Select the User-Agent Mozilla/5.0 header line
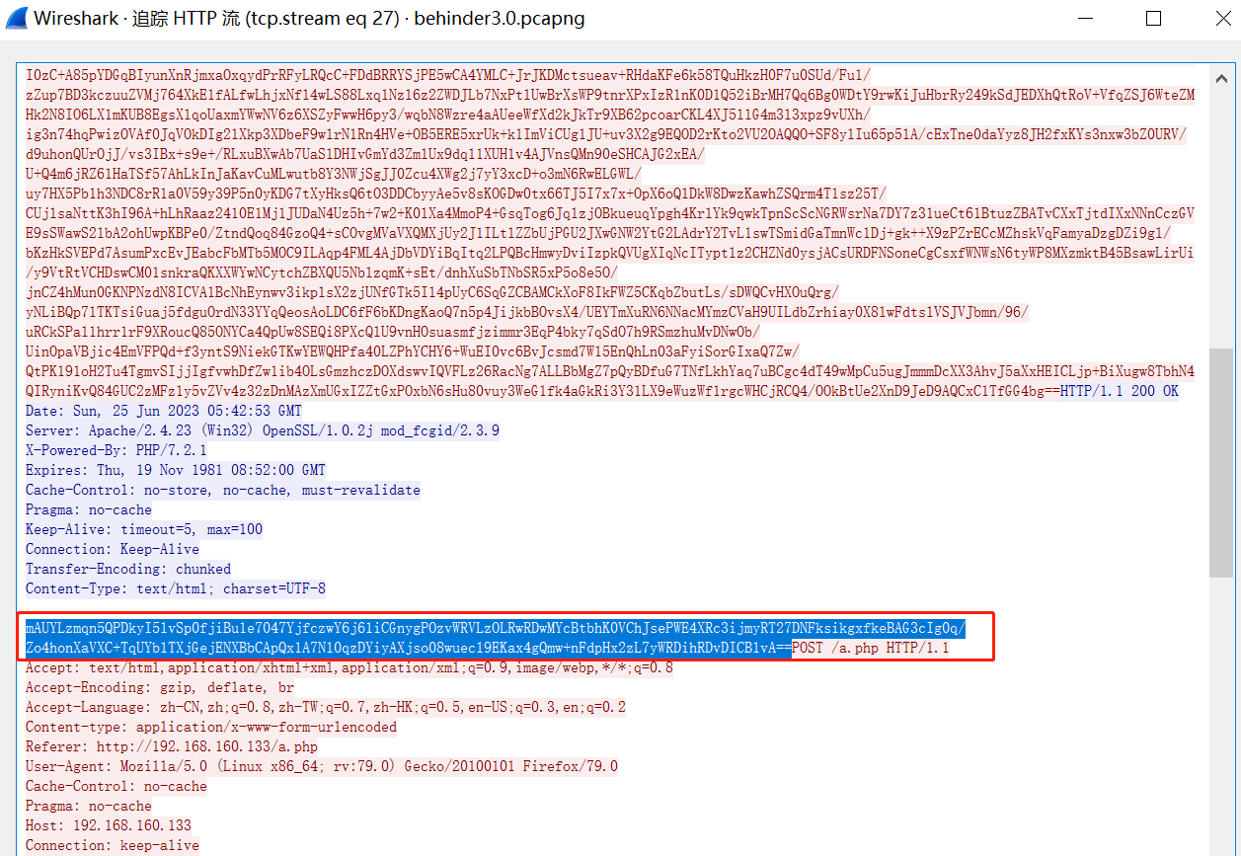The width and height of the screenshot is (1241, 856). (x=321, y=766)
